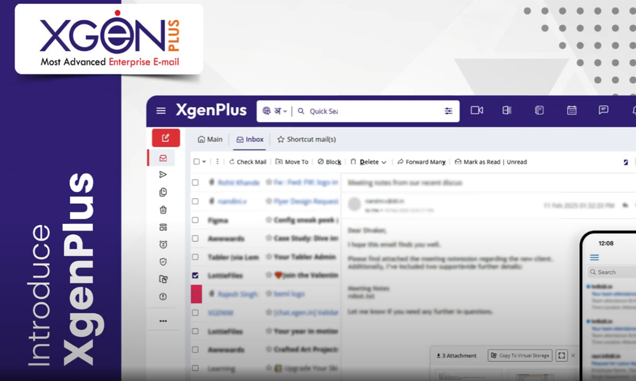
Task: Expand the three-dot more options in sidebar
Action: 163,321
